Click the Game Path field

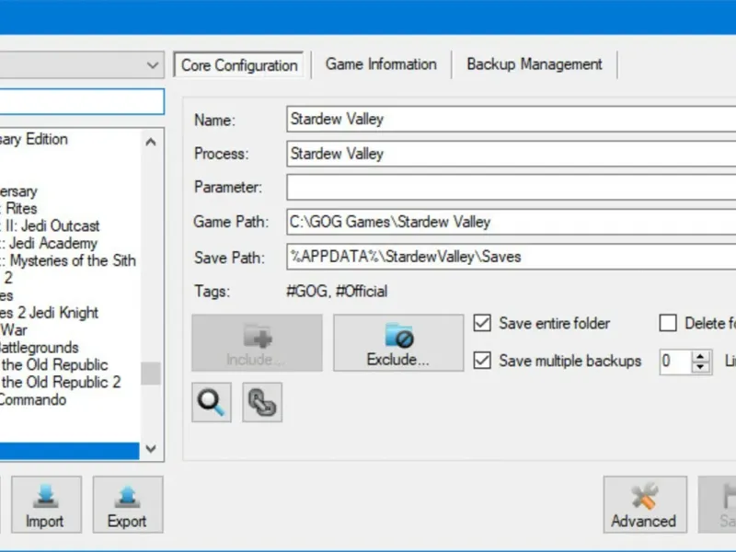(x=512, y=222)
